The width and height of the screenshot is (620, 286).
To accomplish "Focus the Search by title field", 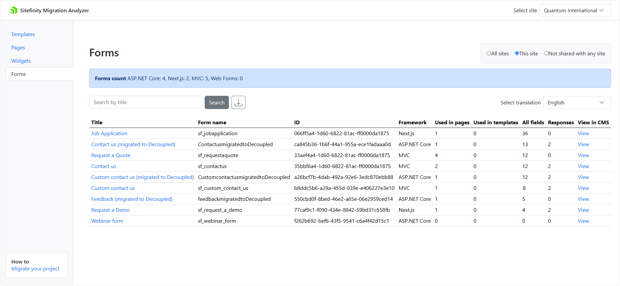I will 145,102.
